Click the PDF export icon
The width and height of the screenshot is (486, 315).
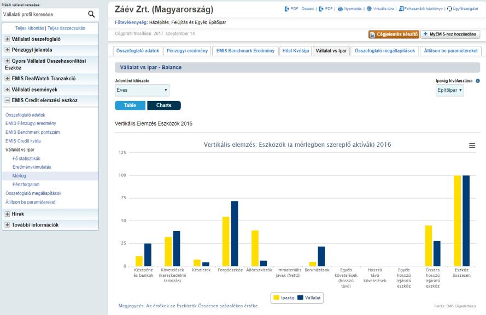click(321, 9)
